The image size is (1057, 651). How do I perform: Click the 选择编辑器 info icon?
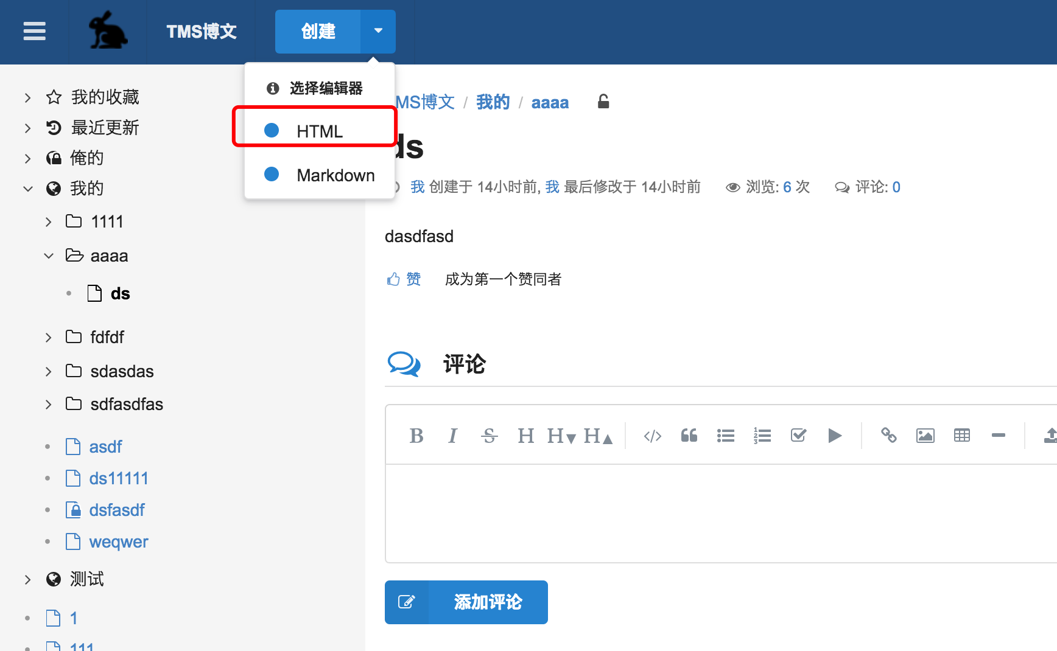click(273, 88)
